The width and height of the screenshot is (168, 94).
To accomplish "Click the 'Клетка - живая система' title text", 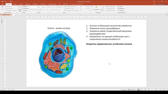I will 59,28.
